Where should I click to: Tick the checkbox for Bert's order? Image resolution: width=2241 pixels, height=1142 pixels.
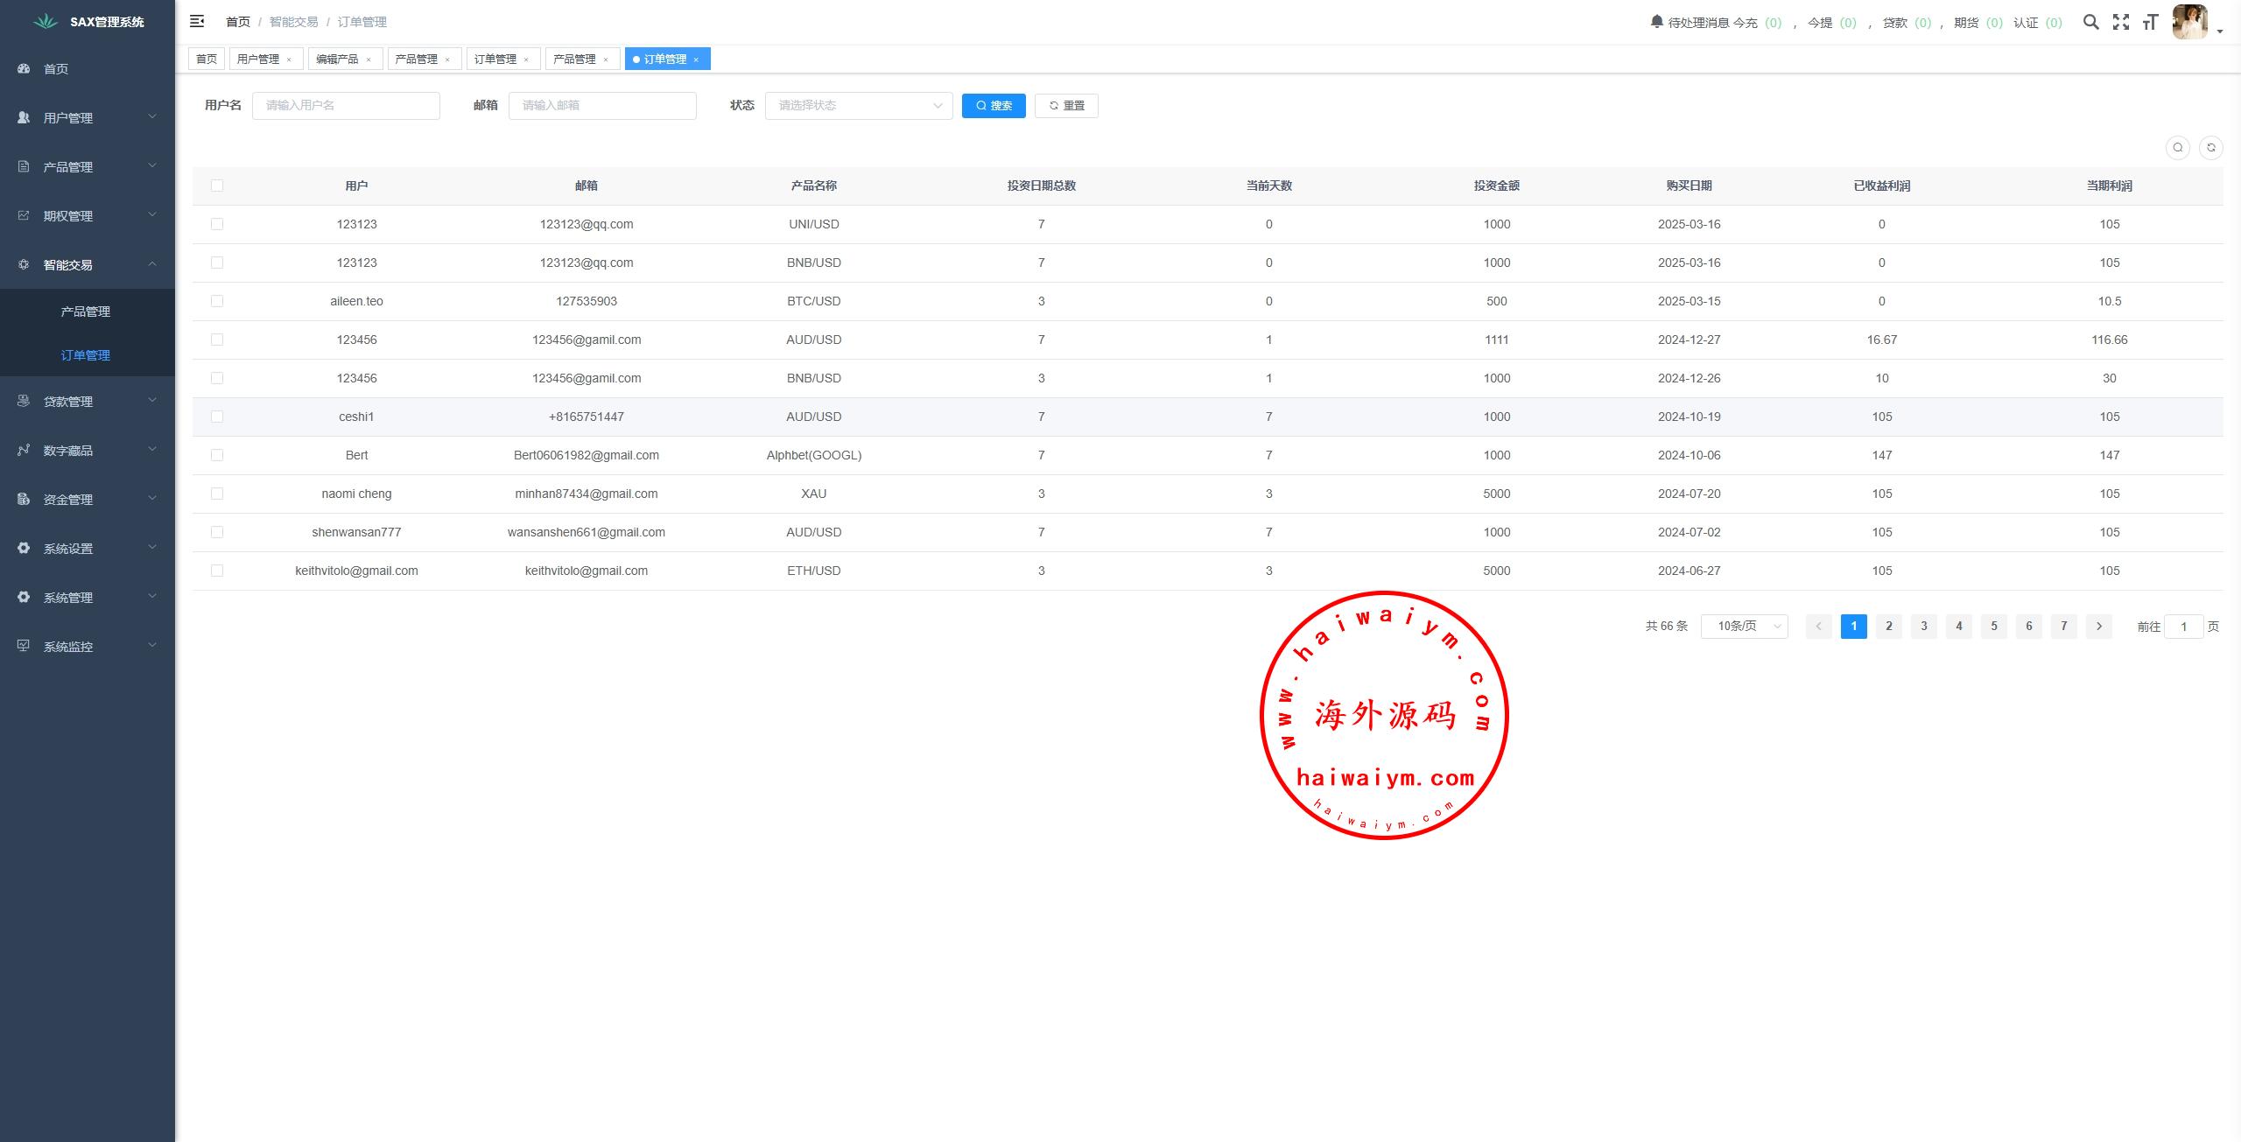217,455
